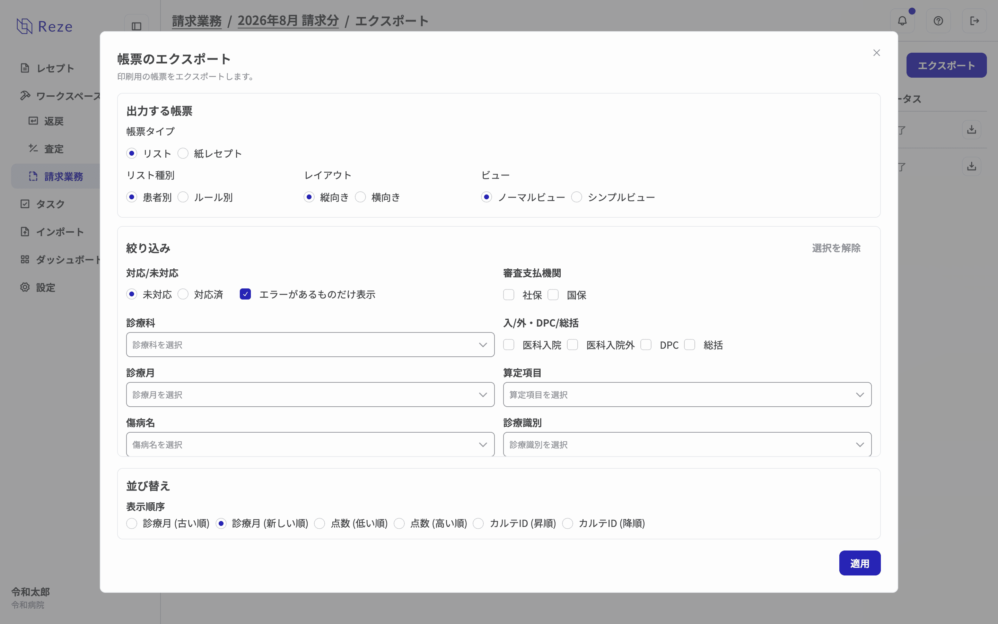Screen dimensions: 998x624
Task: Sort by カルテID (昇順)
Action: 478,523
